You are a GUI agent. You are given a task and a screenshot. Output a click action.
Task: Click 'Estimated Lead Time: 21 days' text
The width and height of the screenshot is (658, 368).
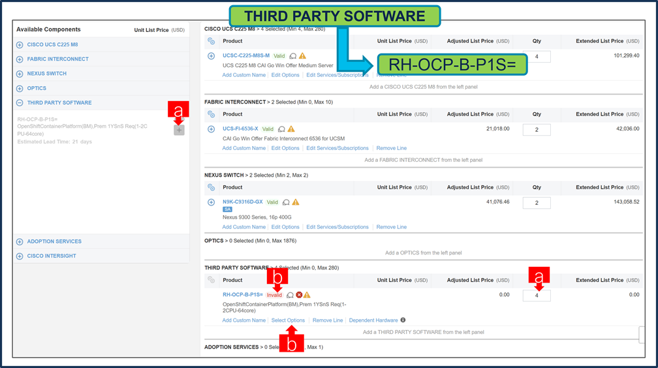tap(55, 142)
